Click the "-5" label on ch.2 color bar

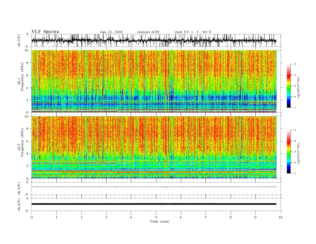pyautogui.click(x=294, y=152)
